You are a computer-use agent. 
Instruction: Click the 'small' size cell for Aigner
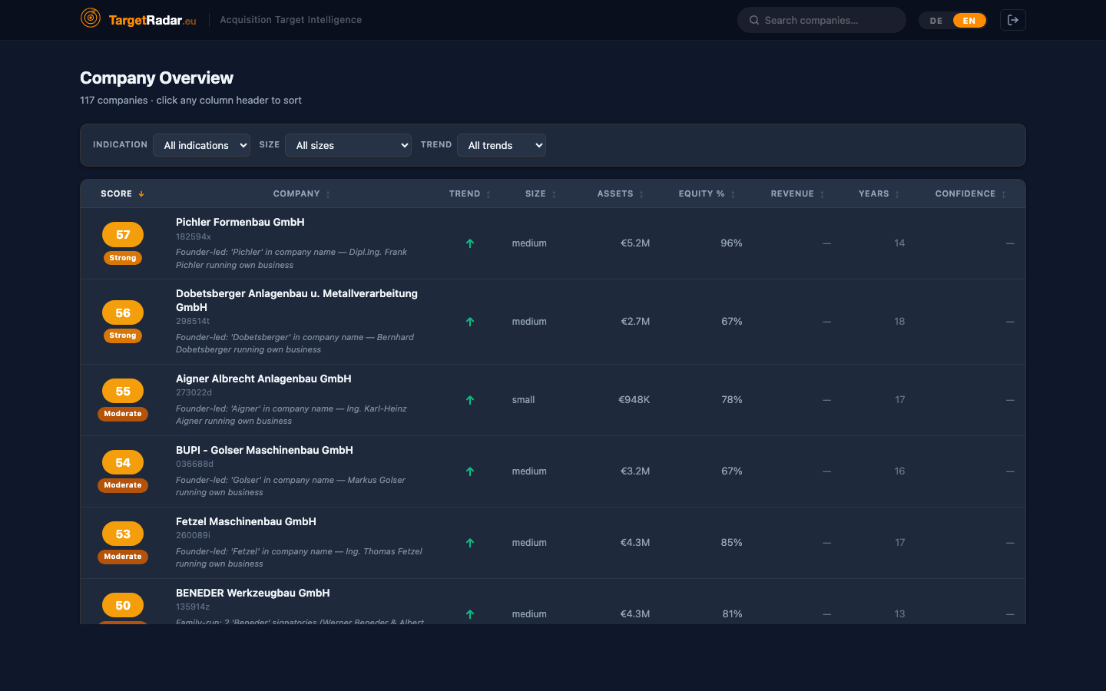click(x=524, y=400)
